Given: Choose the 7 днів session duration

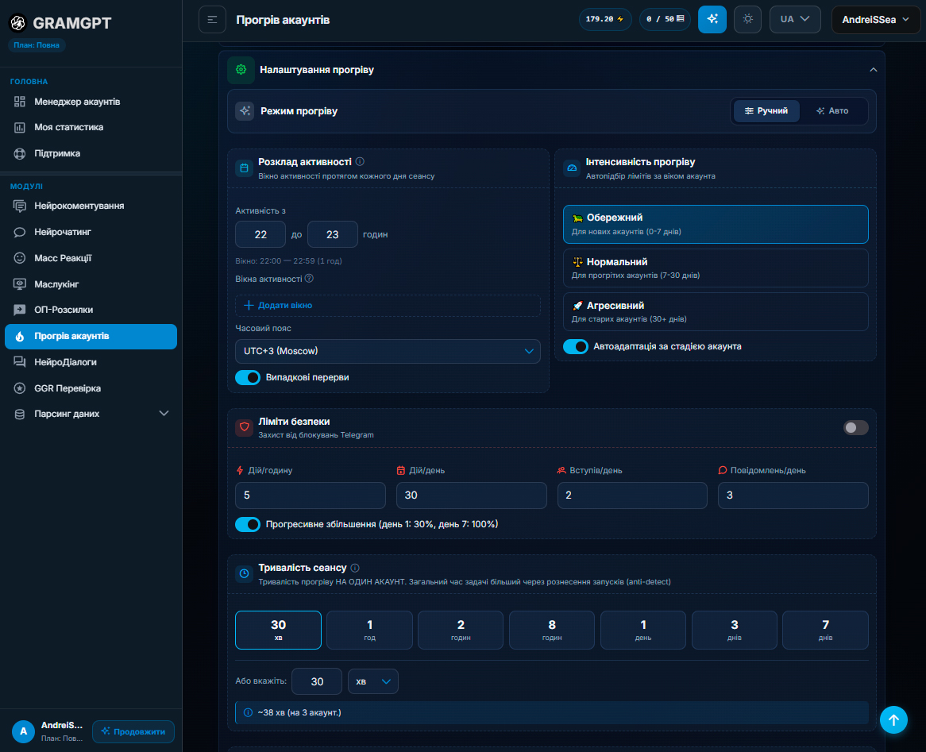Looking at the screenshot, I should pos(825,631).
